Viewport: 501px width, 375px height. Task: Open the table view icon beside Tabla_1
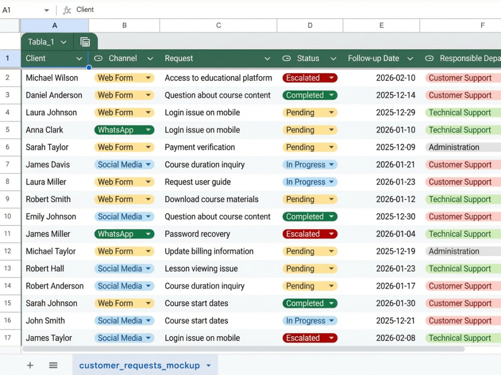85,42
